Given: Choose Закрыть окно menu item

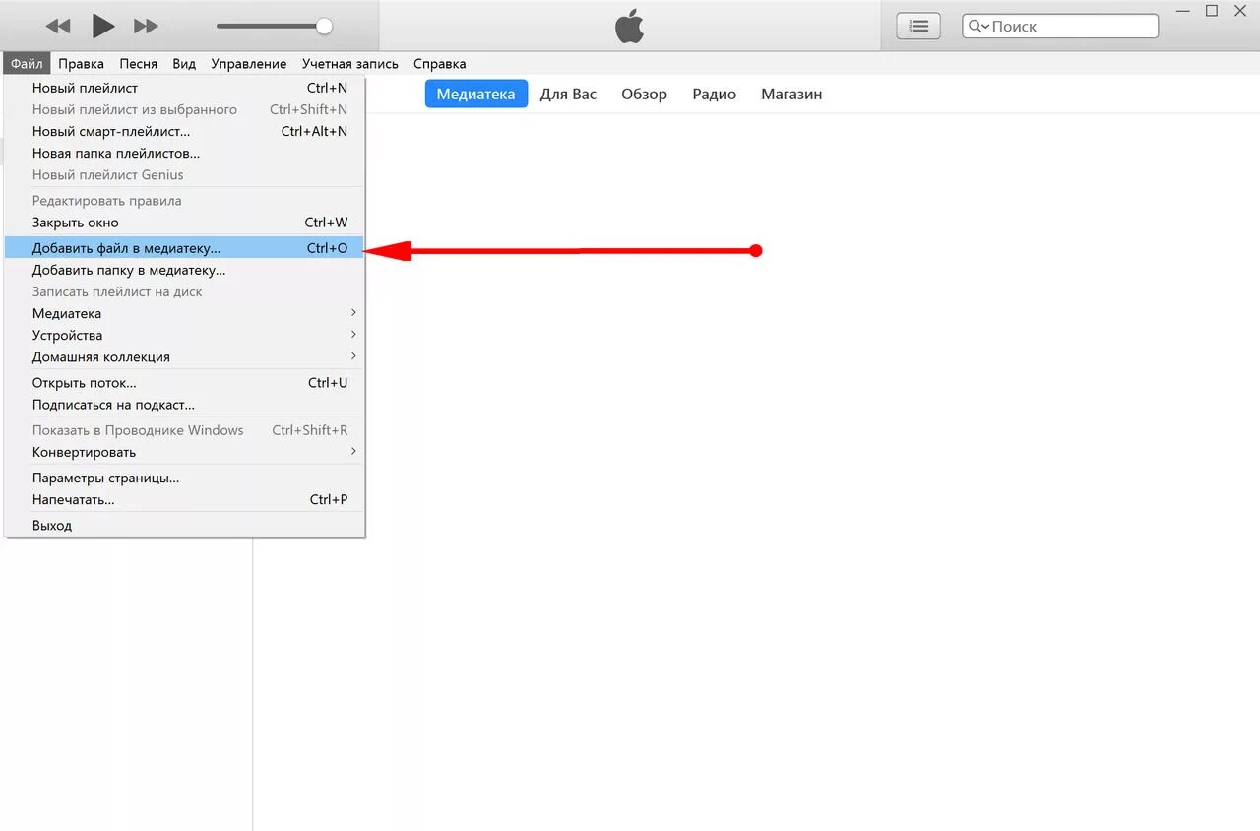Looking at the screenshot, I should tap(184, 223).
